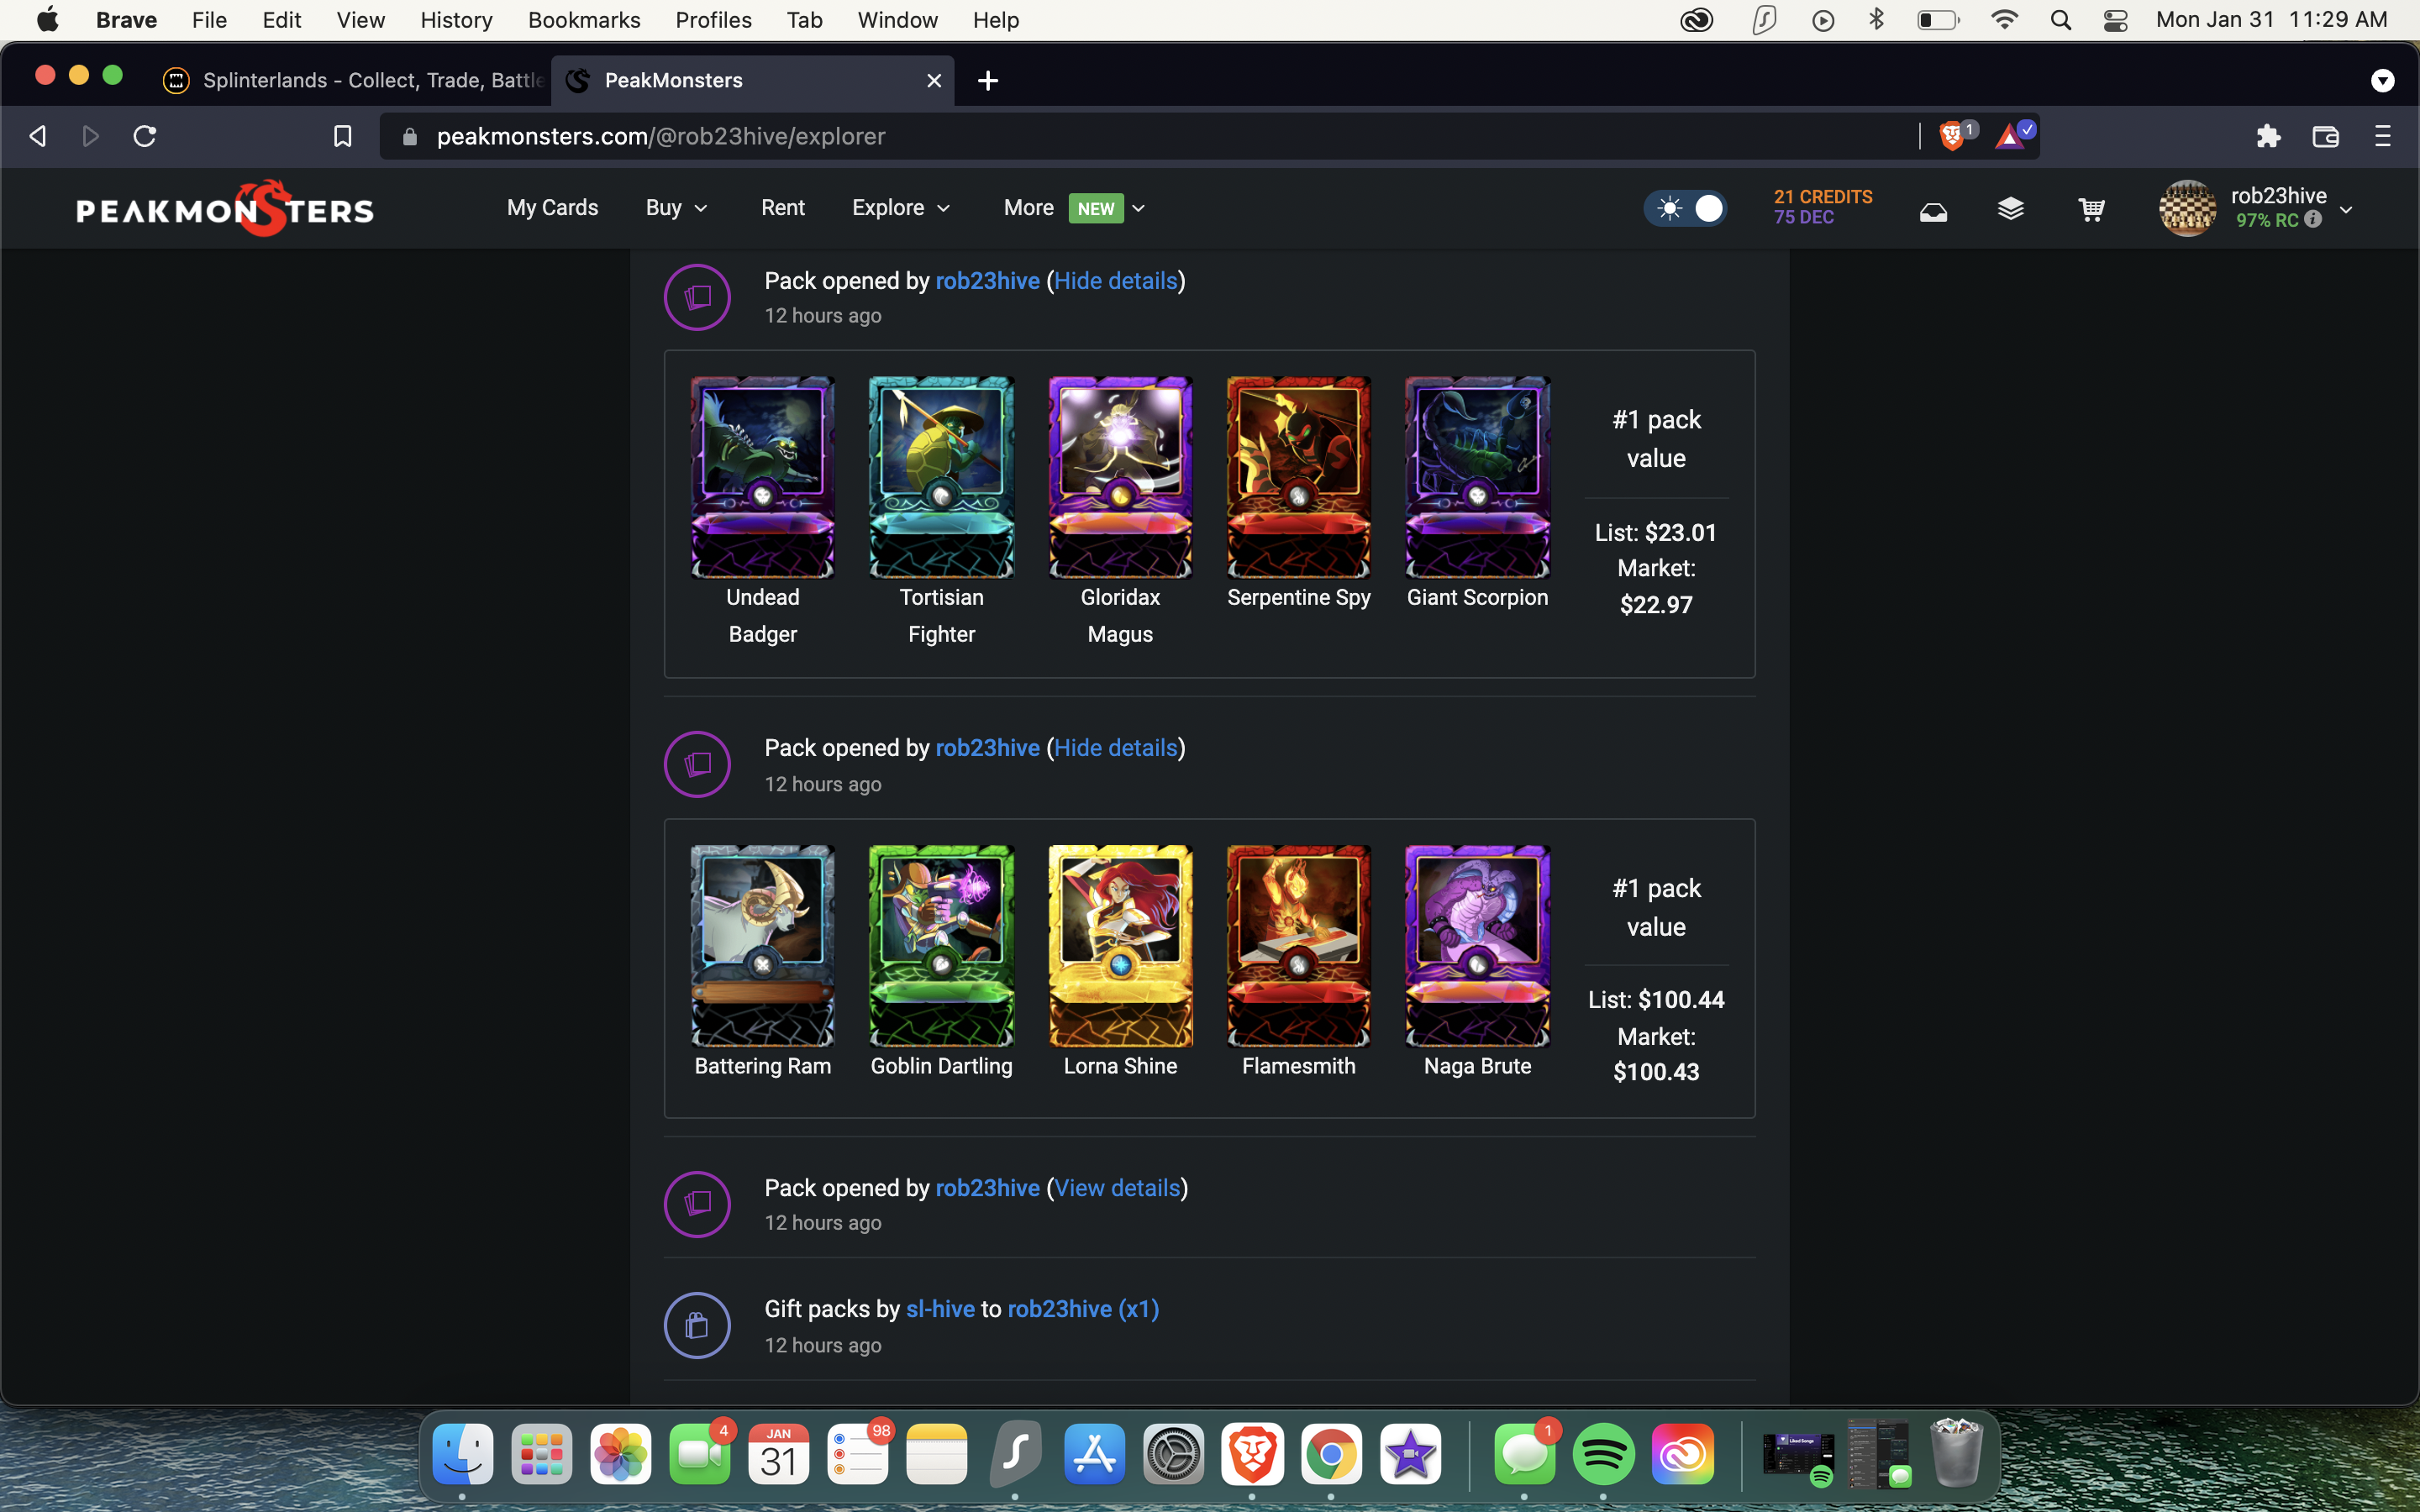
Task: Open the Rent page
Action: pos(783,208)
